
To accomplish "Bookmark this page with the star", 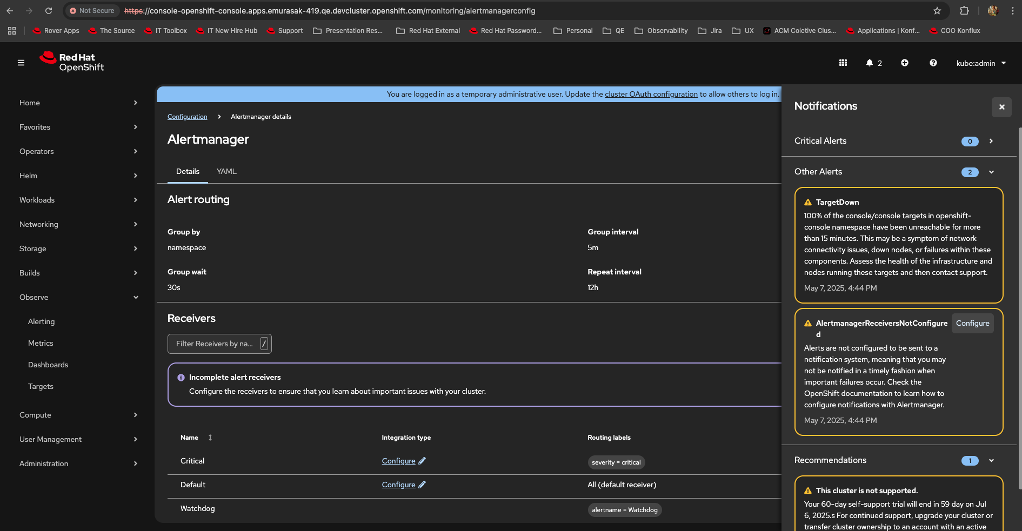I will [x=937, y=11].
